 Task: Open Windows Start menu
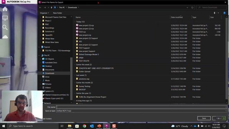tap(4, 126)
